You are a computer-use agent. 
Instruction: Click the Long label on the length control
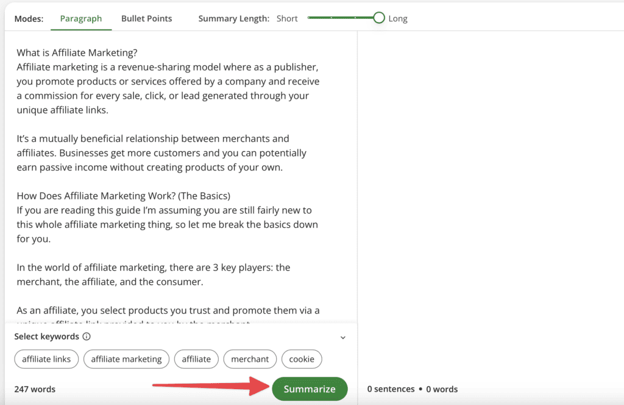(398, 18)
